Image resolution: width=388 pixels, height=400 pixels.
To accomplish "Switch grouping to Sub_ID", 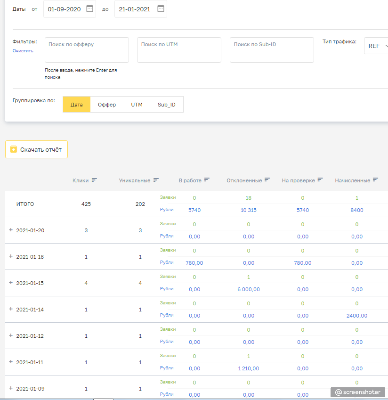I will coord(166,105).
